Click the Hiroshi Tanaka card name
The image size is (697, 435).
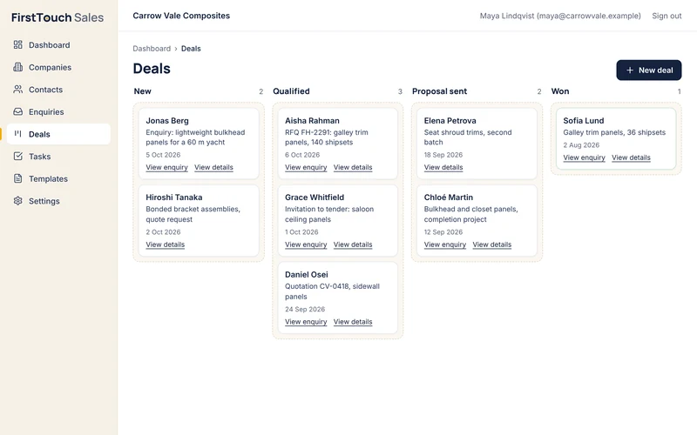coord(173,197)
